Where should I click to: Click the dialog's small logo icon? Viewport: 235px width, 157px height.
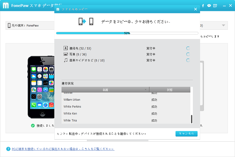[58, 9]
